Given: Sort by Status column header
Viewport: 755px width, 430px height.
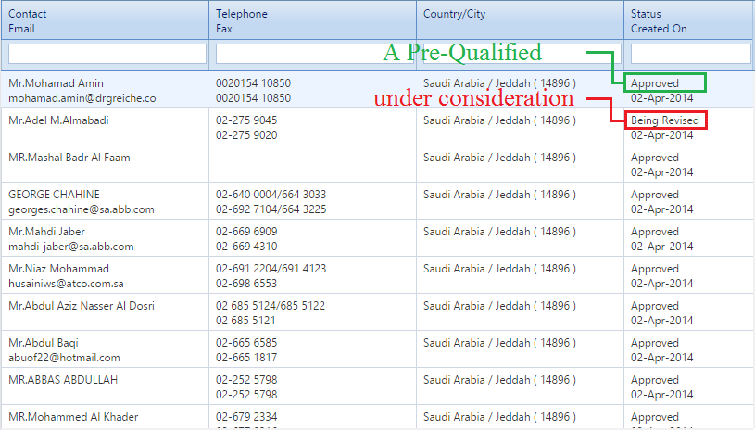Looking at the screenshot, I should (646, 14).
